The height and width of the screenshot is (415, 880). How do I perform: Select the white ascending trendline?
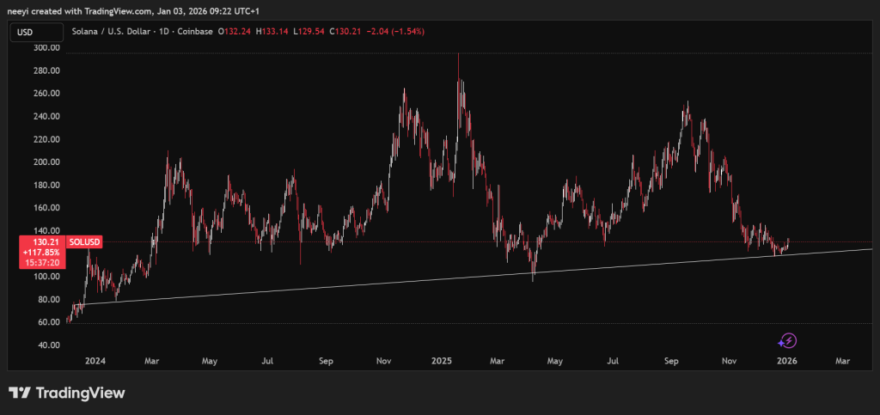430,277
